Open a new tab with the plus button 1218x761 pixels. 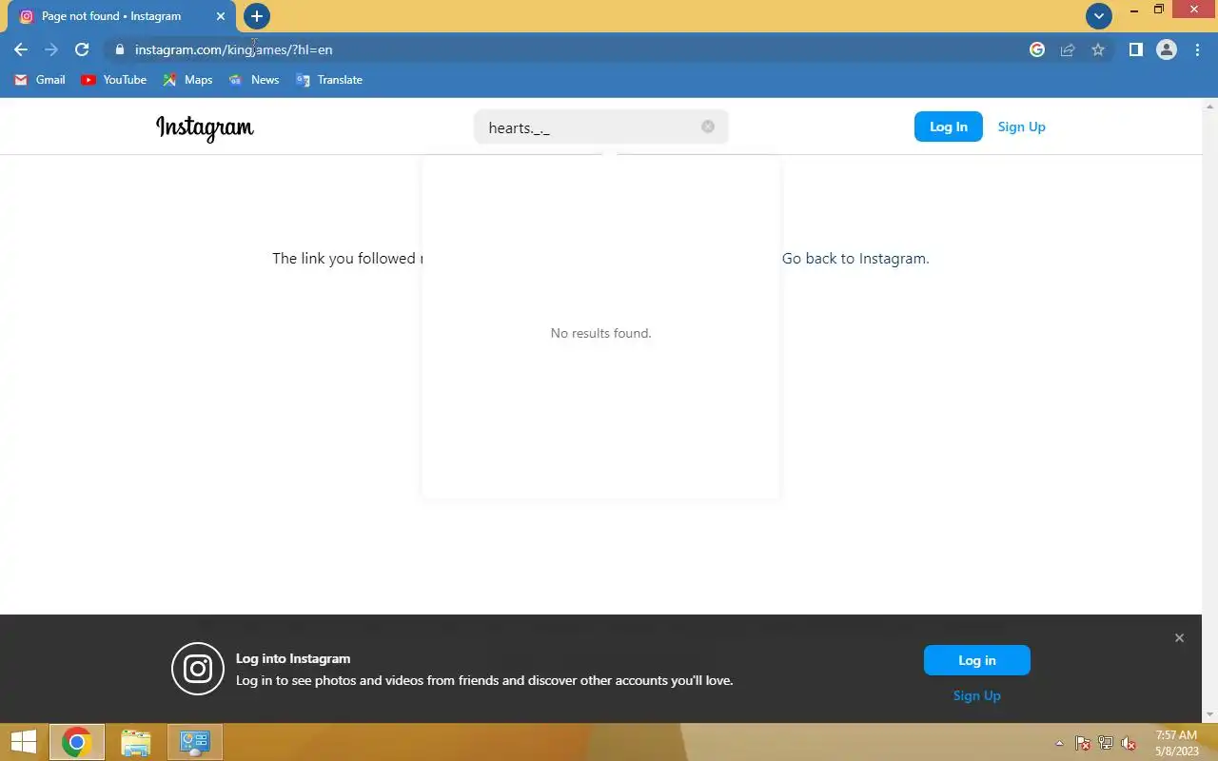(x=256, y=16)
